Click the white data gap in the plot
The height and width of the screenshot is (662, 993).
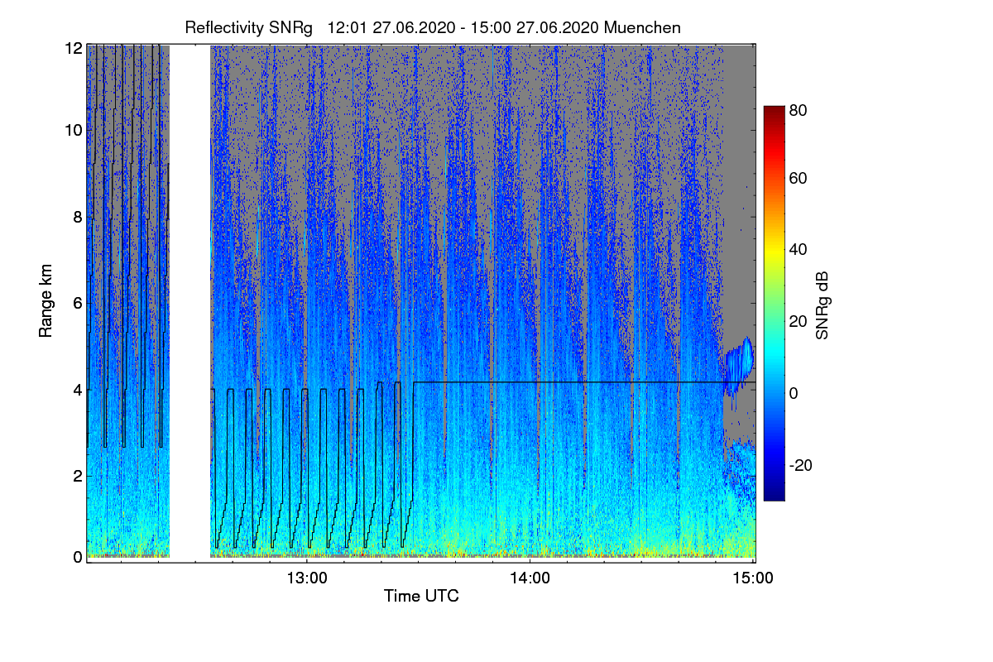tap(190, 303)
